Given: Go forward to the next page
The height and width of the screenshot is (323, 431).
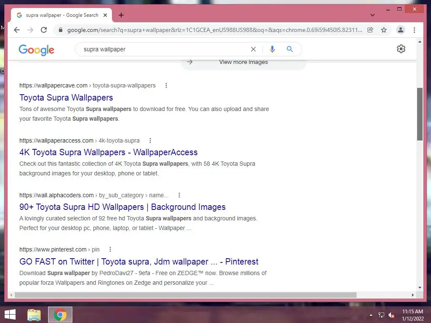Looking at the screenshot, I should pyautogui.click(x=30, y=30).
